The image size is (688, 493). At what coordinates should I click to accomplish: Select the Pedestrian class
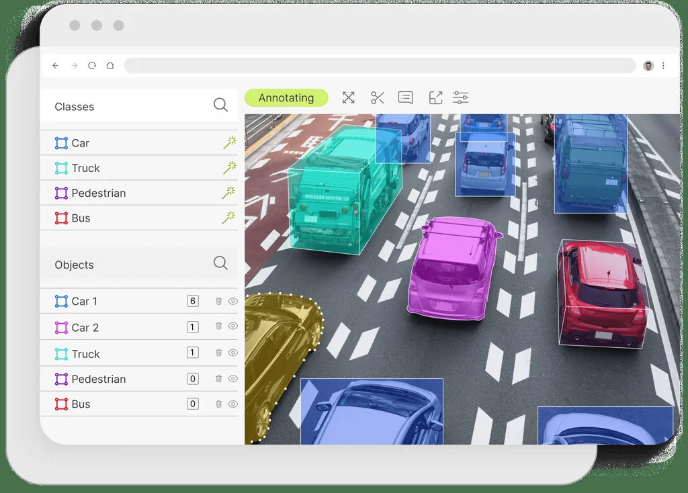pyautogui.click(x=138, y=193)
